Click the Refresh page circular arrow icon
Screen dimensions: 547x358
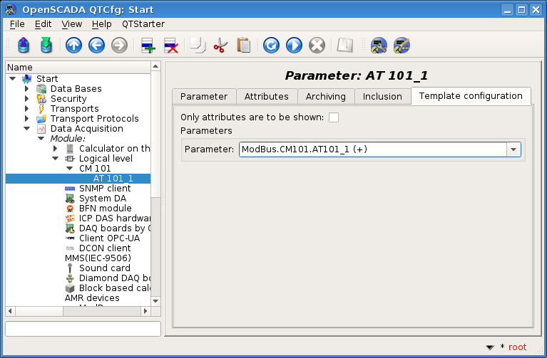[x=271, y=46]
